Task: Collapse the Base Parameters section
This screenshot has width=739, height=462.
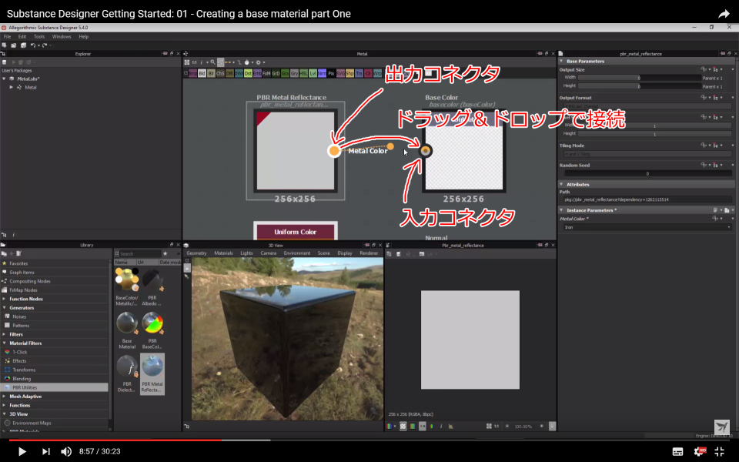Action: pyautogui.click(x=561, y=62)
